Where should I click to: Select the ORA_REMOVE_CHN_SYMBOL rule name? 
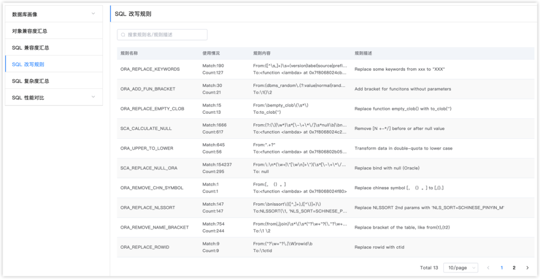pos(152,188)
